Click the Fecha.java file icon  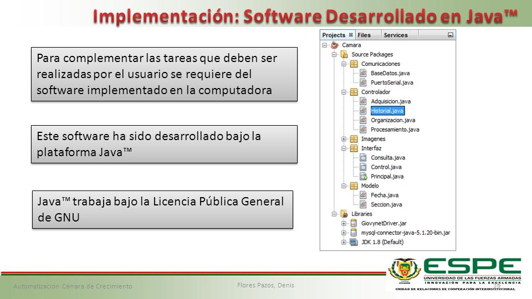363,195
